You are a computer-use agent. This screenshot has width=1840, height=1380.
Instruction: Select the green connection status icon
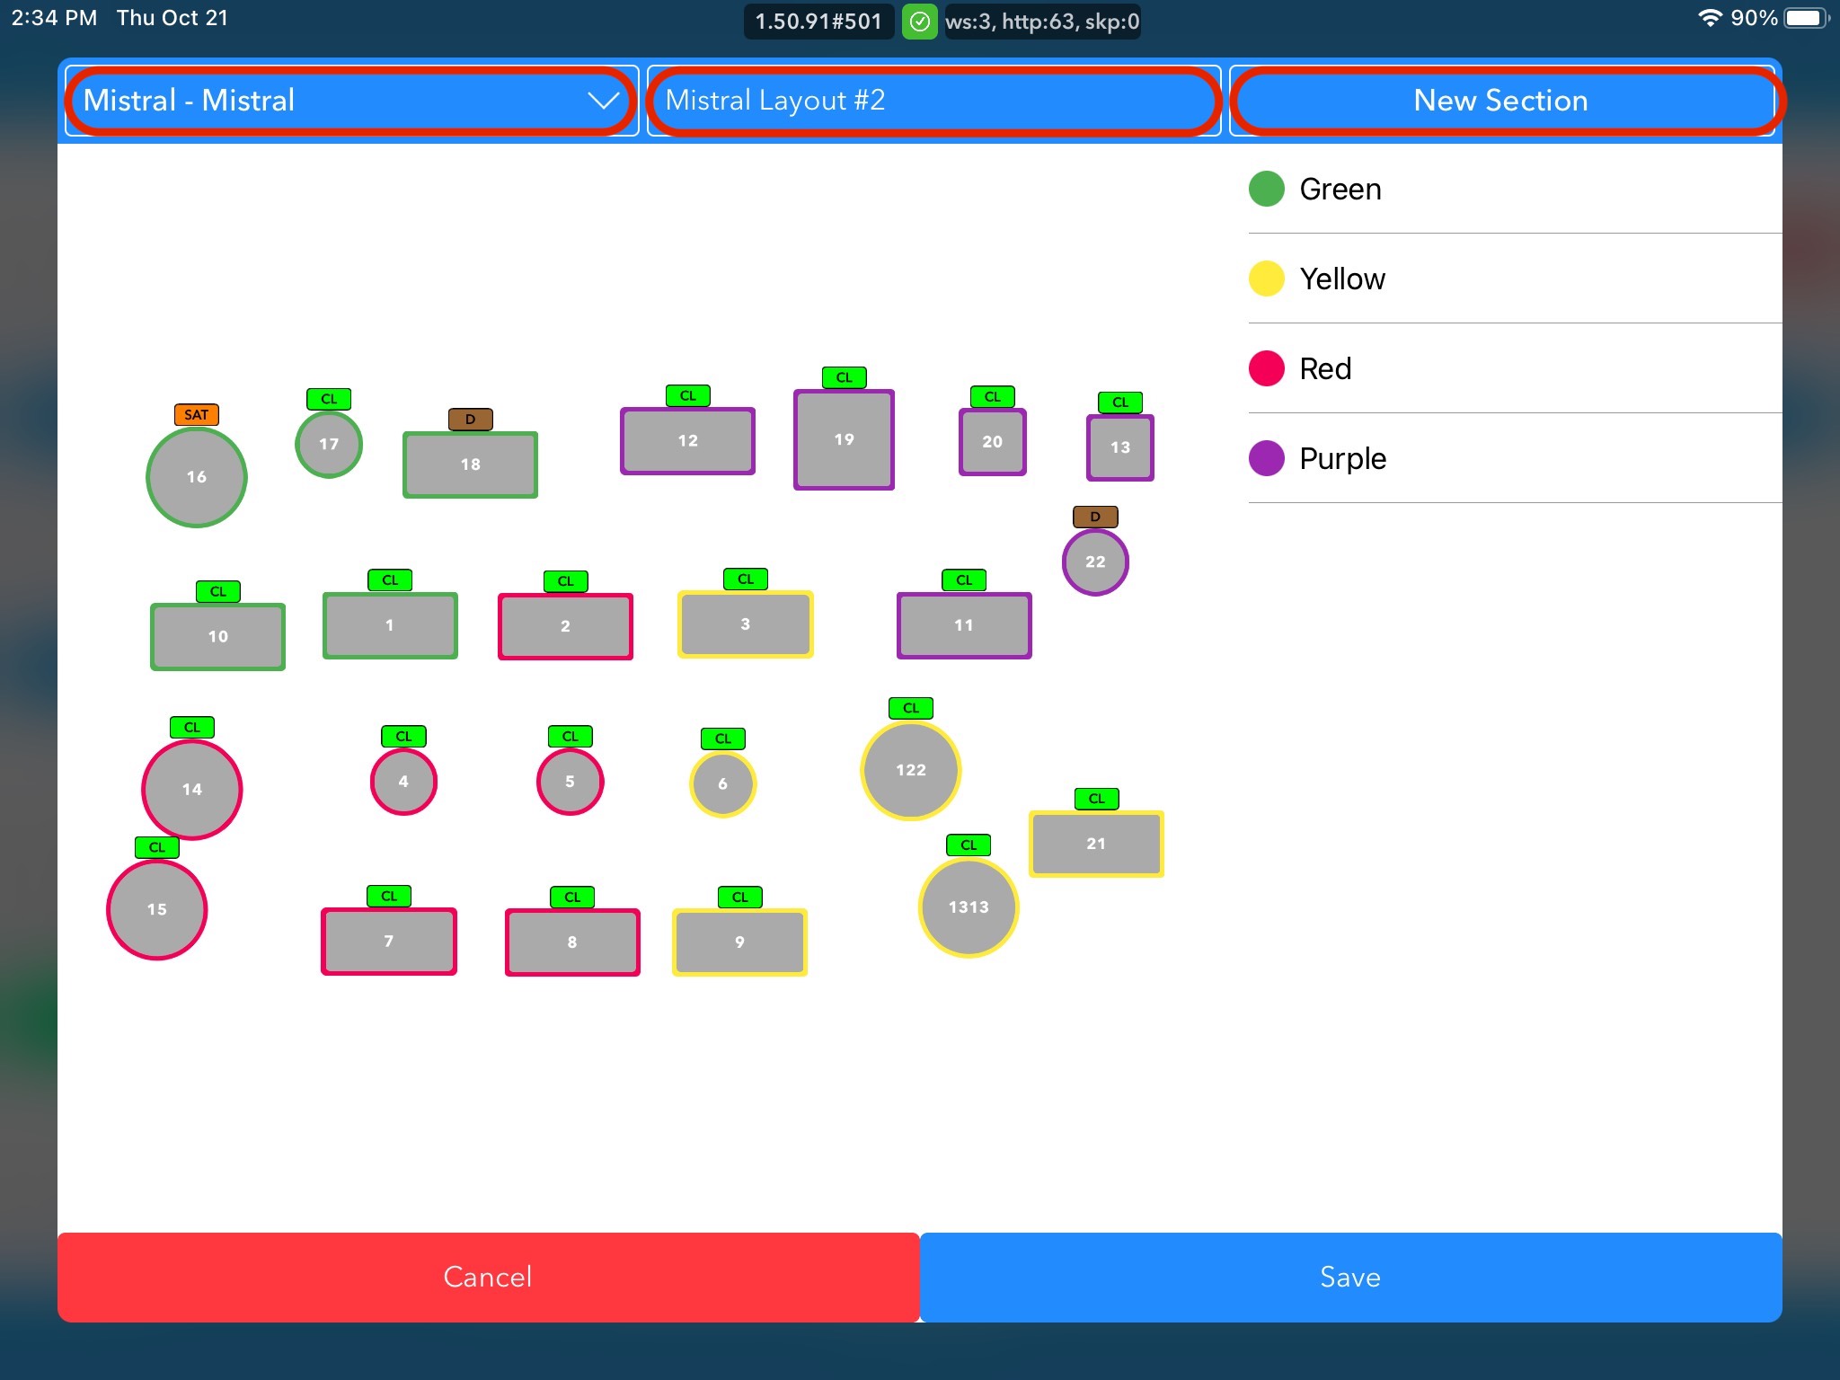click(x=919, y=22)
